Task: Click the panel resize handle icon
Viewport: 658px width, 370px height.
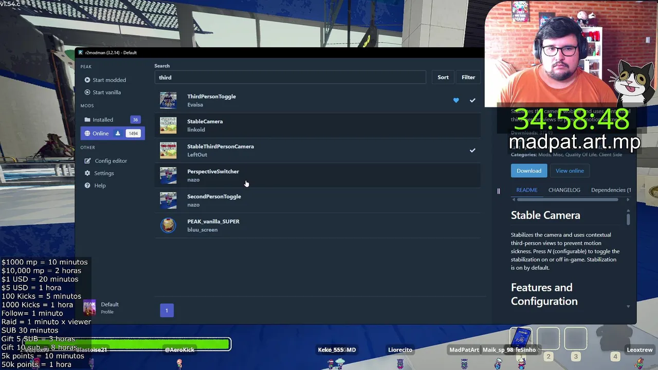Action: pyautogui.click(x=498, y=191)
